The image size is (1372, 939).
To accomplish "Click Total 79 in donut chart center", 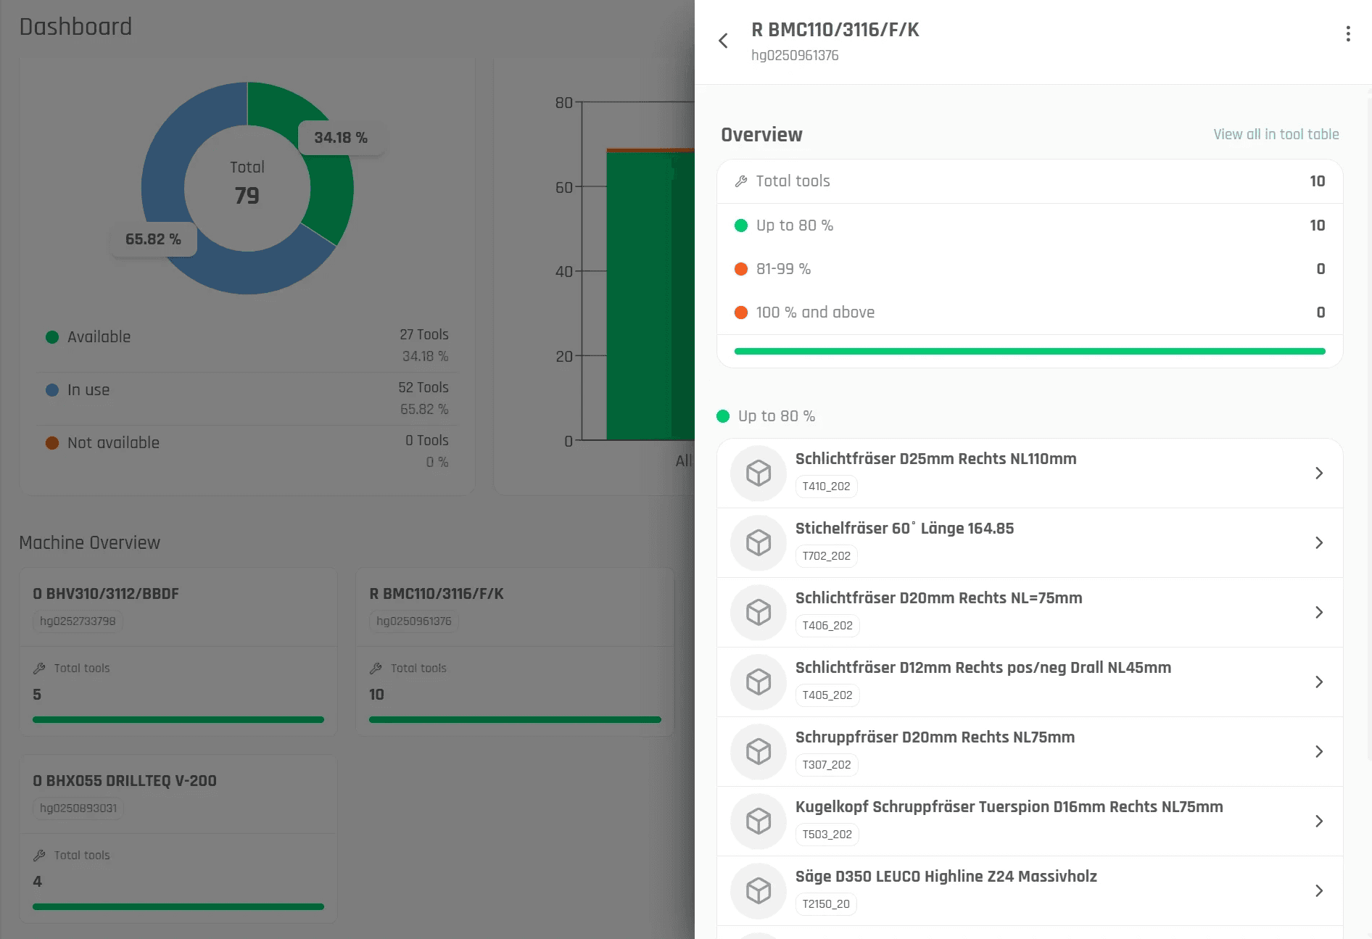I will [247, 183].
